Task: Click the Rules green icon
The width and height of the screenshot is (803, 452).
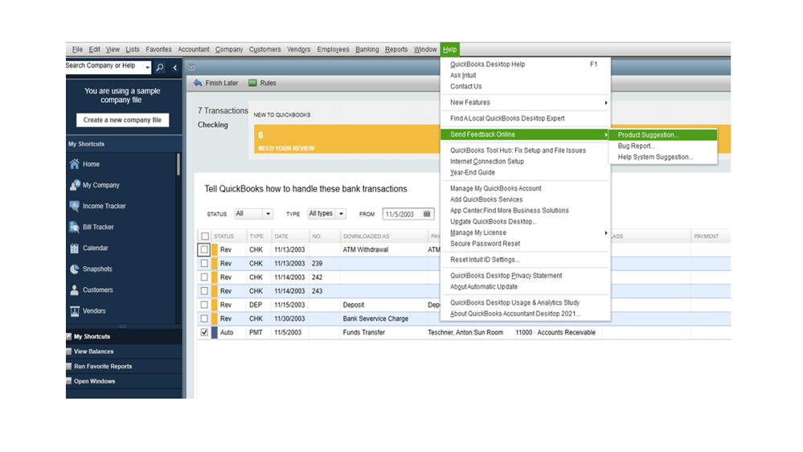Action: [252, 83]
